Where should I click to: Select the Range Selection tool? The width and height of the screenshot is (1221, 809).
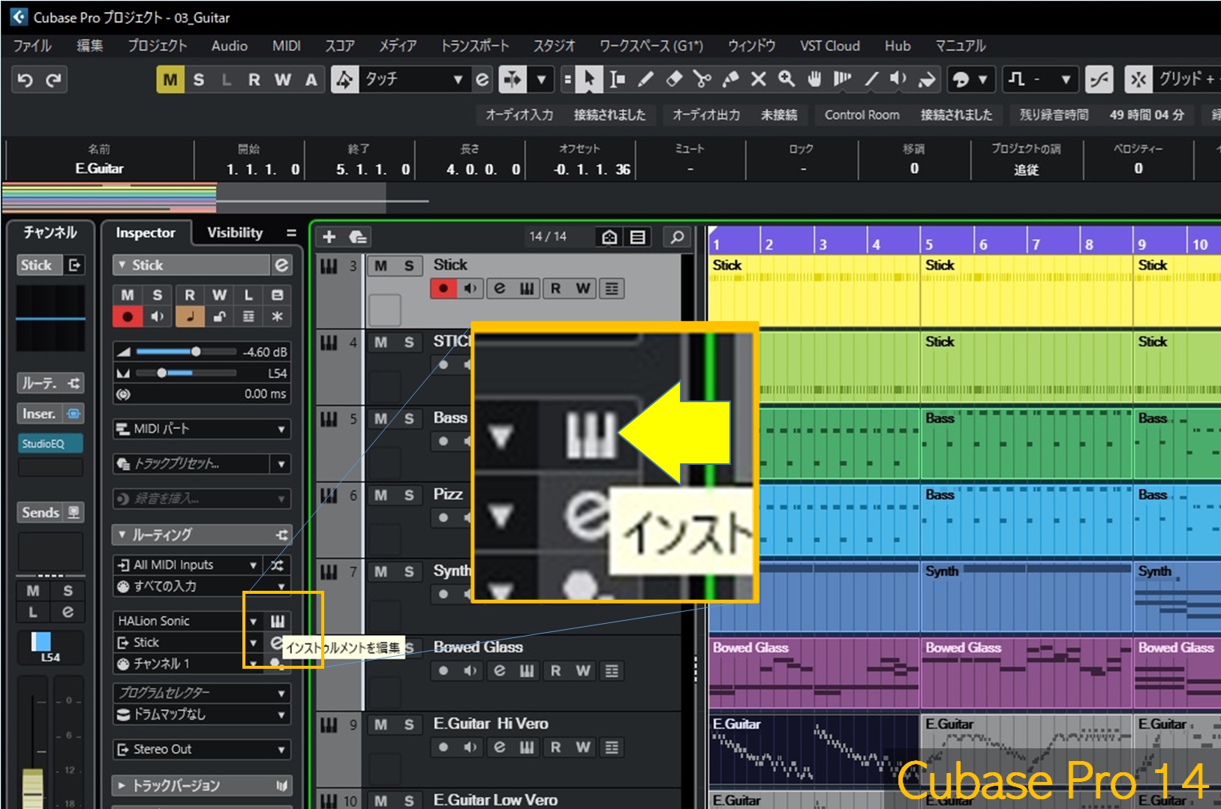(617, 79)
